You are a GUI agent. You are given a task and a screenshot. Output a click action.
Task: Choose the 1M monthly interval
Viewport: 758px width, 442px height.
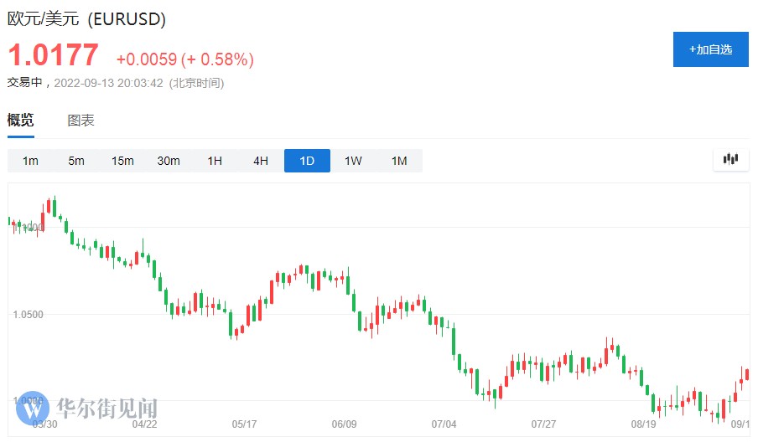pyautogui.click(x=399, y=161)
